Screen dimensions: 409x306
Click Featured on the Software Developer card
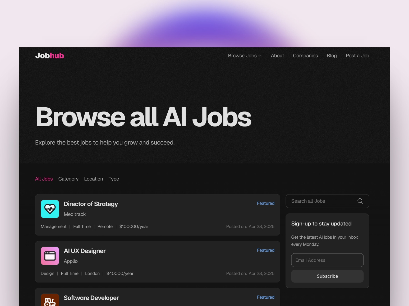click(266, 297)
